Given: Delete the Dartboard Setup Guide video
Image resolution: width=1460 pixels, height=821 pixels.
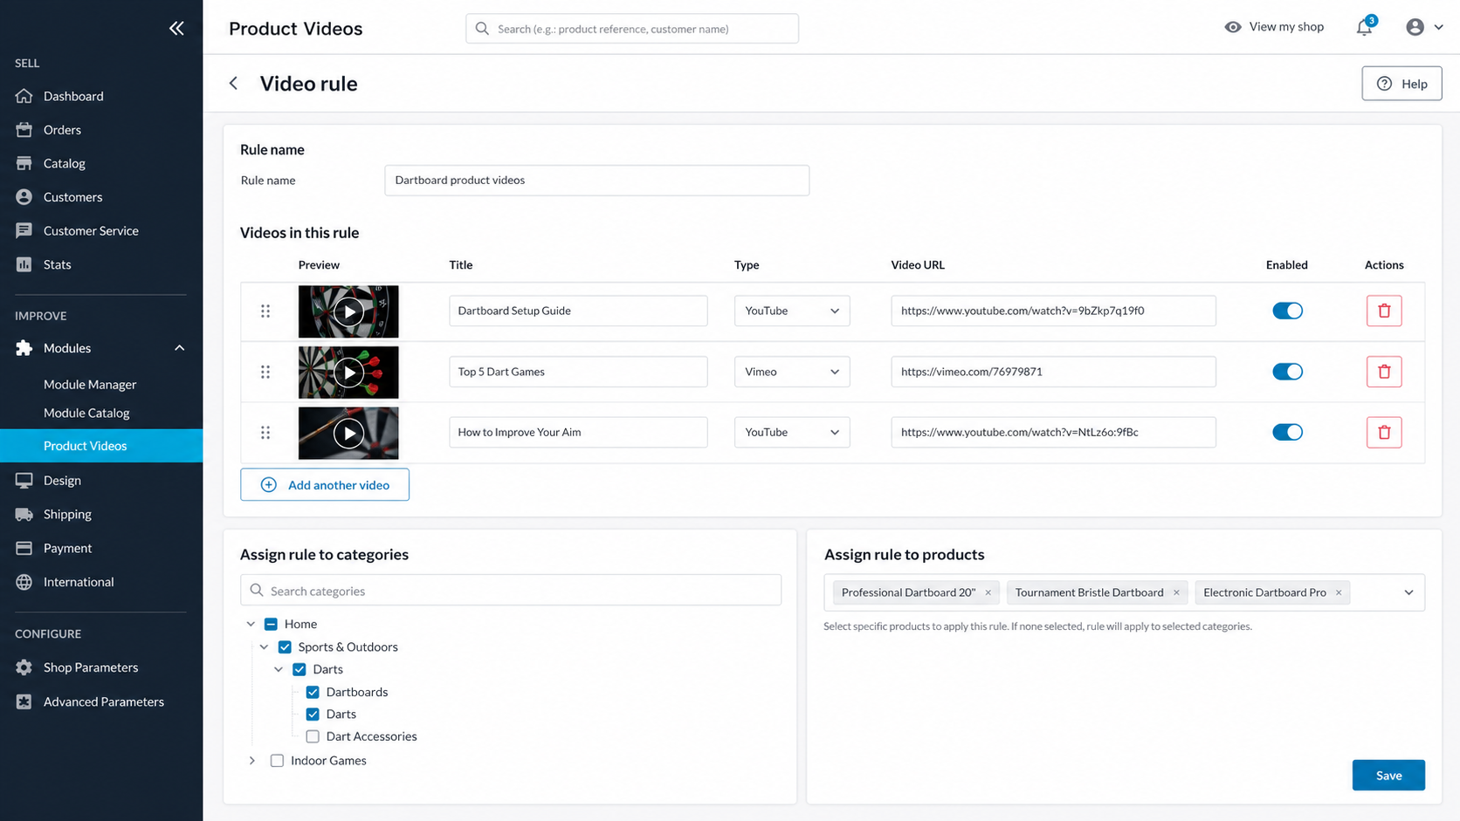Looking at the screenshot, I should click(1384, 311).
